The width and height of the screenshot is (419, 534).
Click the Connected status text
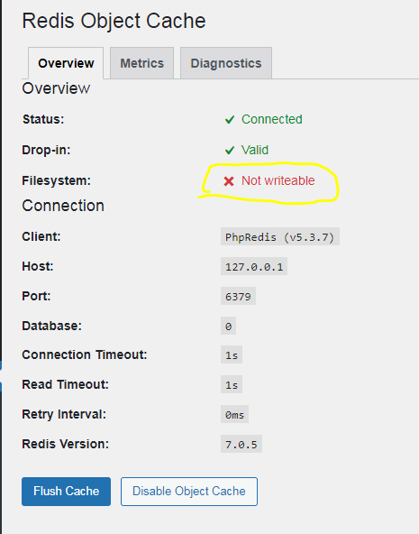[272, 119]
